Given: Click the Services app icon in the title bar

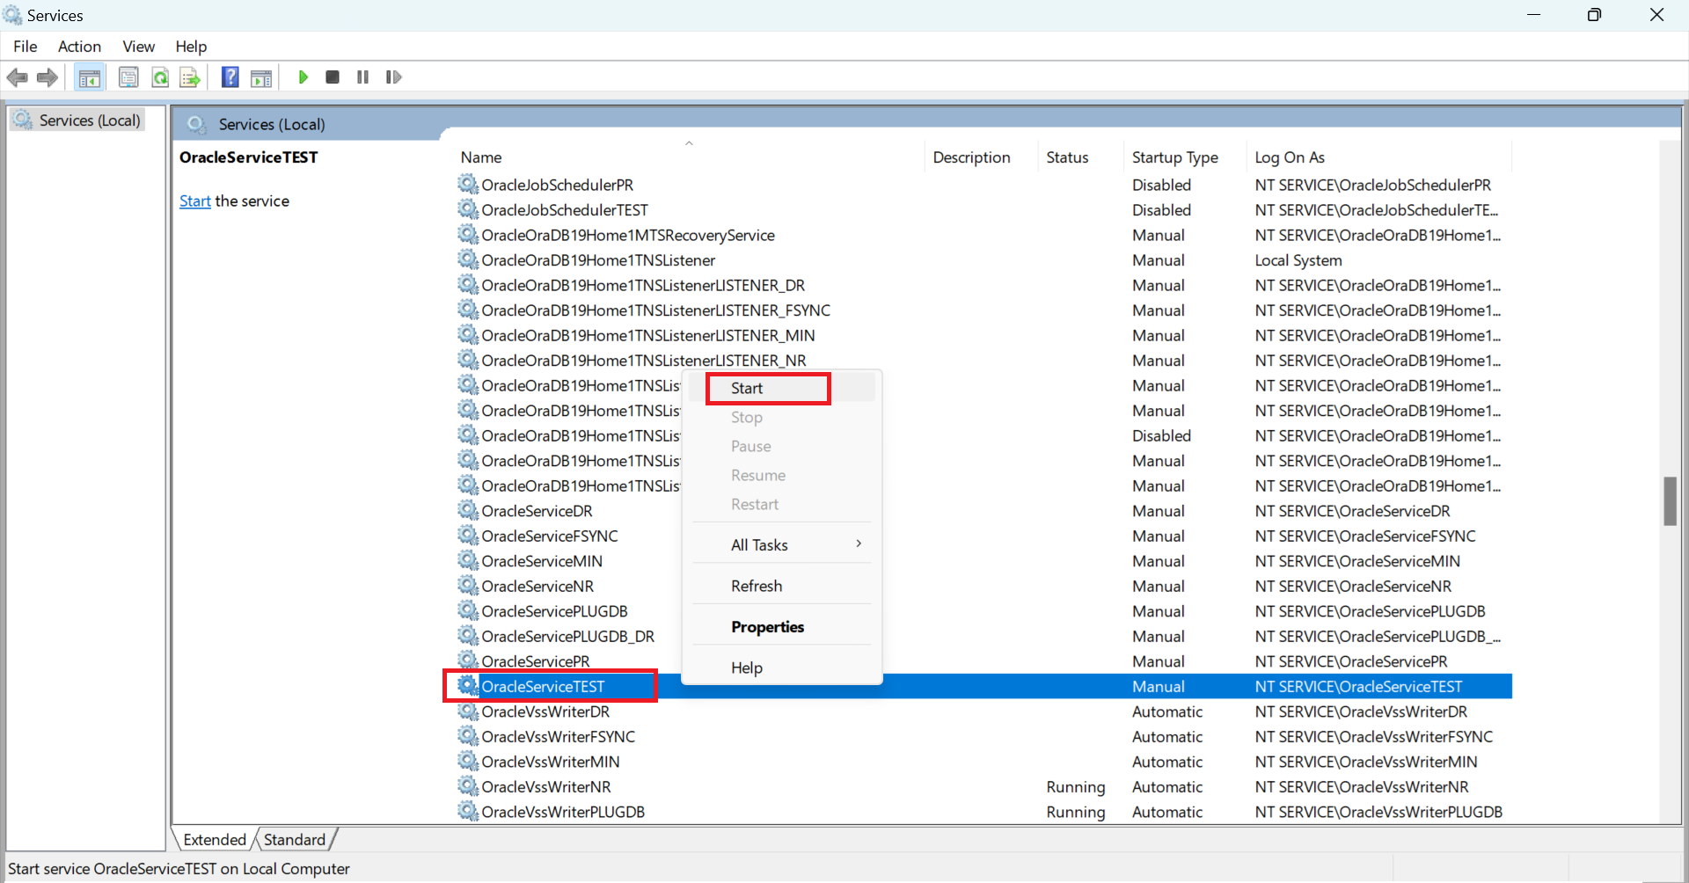Looking at the screenshot, I should [x=13, y=15].
